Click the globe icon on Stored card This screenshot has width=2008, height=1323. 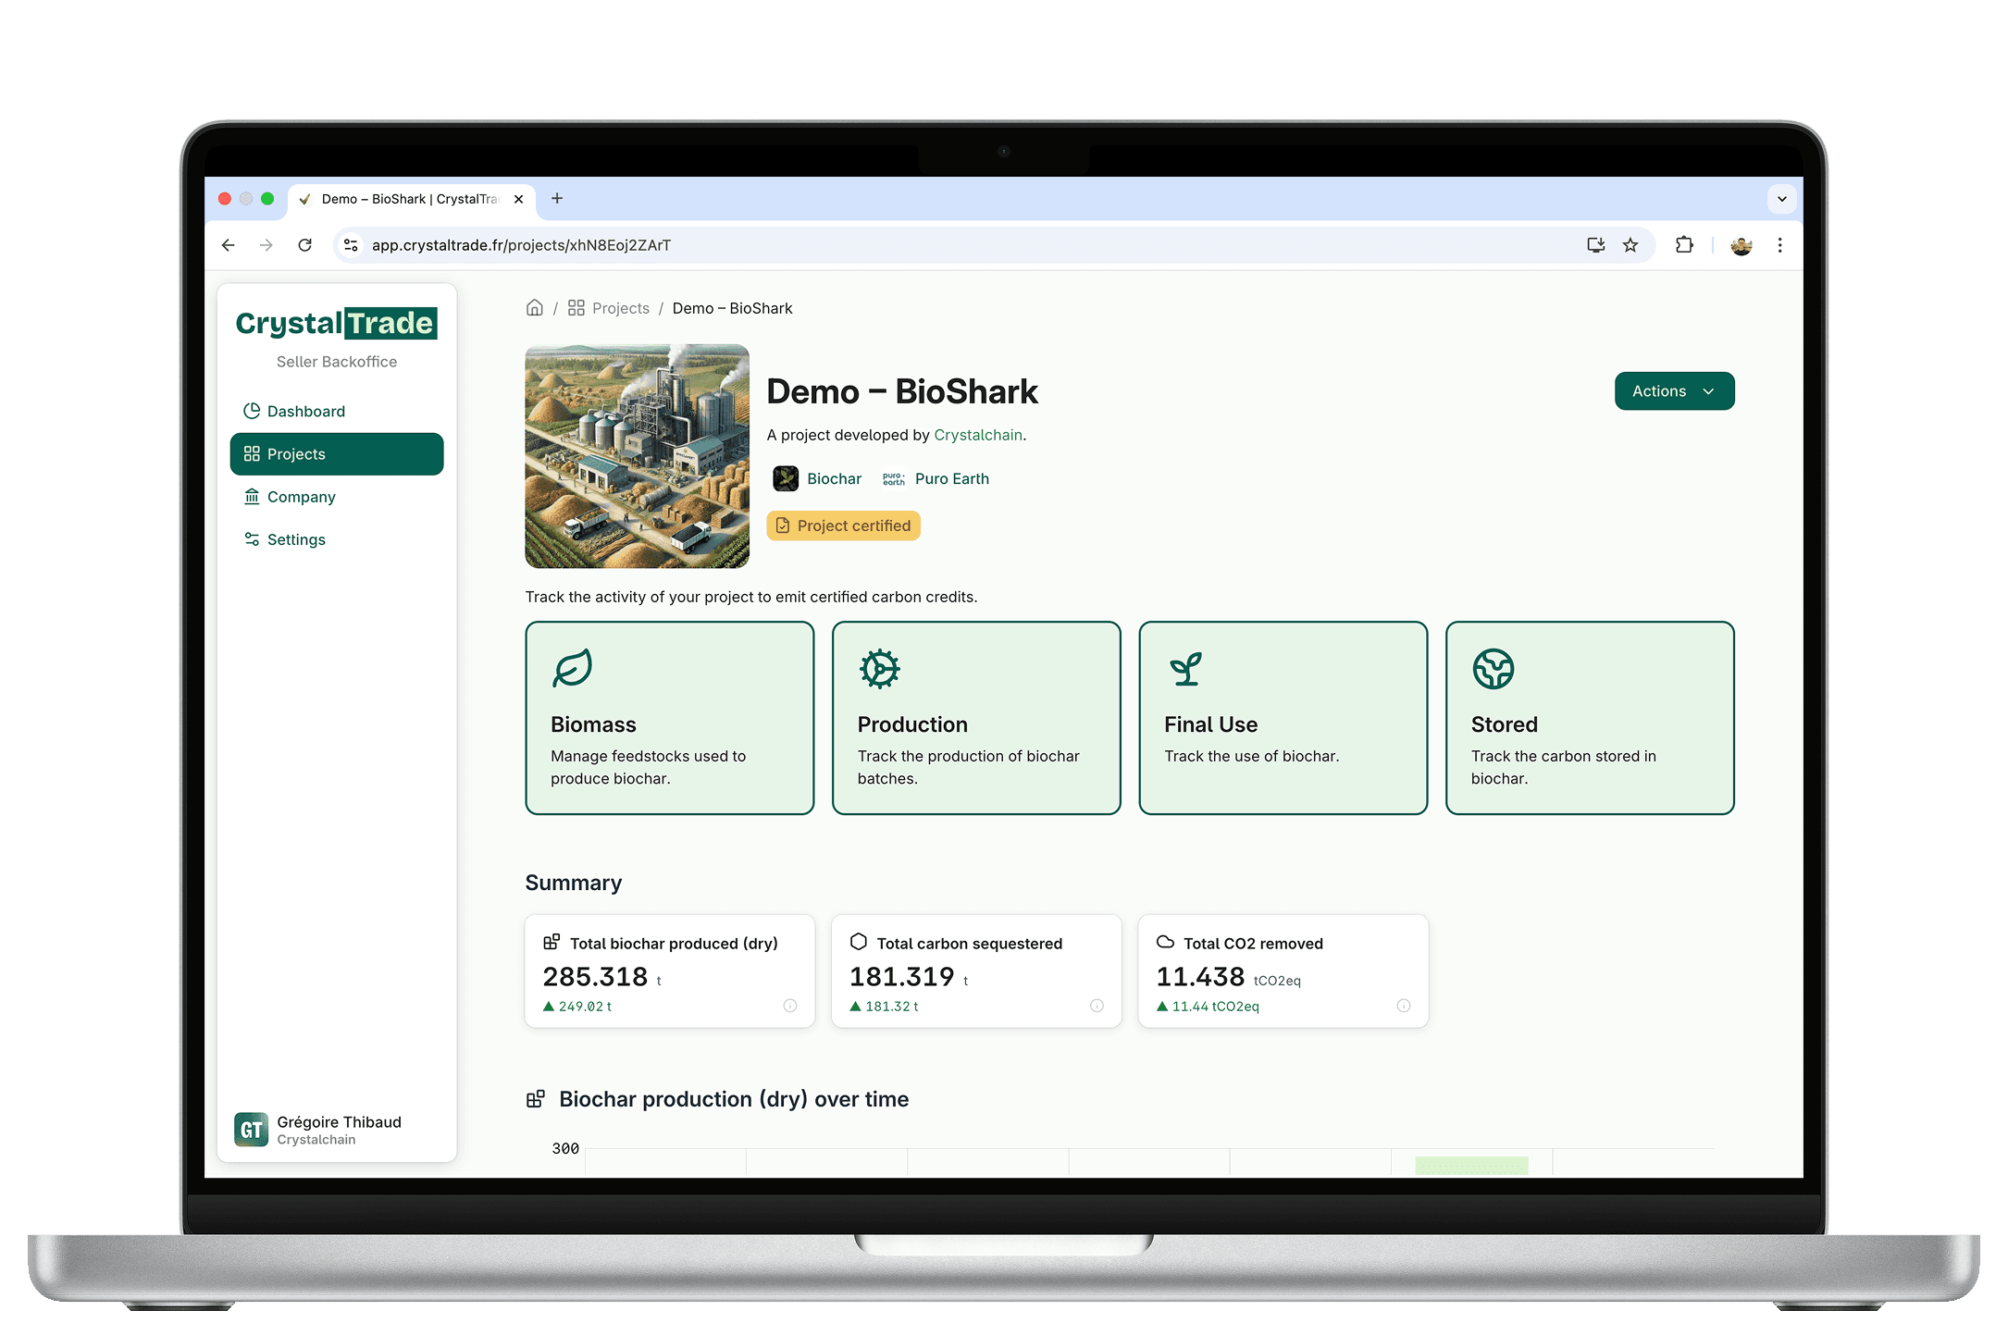pos(1493,668)
